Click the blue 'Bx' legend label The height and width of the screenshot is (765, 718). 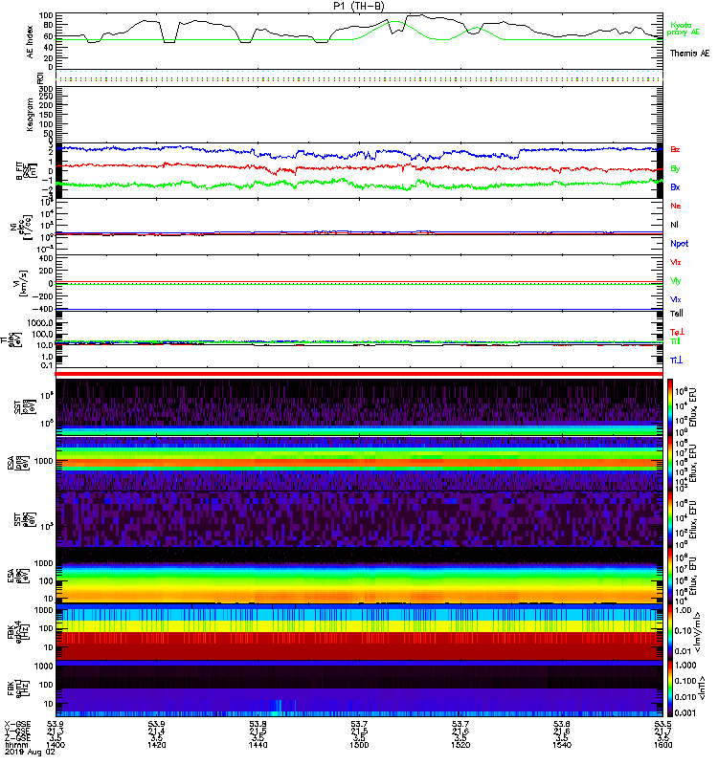click(x=675, y=186)
